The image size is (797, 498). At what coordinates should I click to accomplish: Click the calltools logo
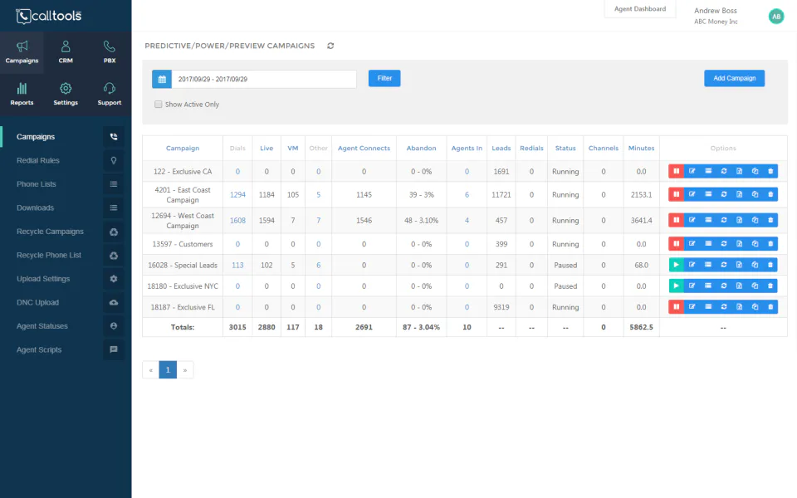coord(49,16)
